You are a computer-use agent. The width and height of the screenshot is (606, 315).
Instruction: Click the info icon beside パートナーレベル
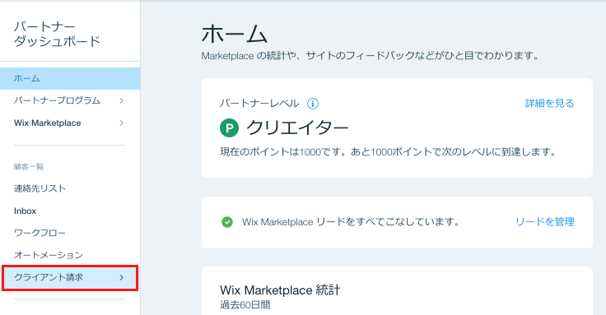(x=313, y=104)
